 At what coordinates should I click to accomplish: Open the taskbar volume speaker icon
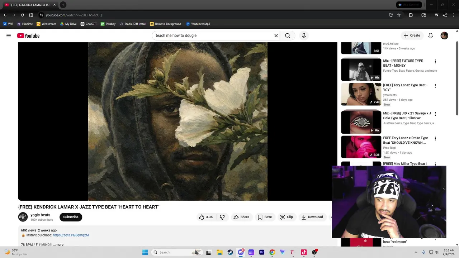[x=437, y=252]
